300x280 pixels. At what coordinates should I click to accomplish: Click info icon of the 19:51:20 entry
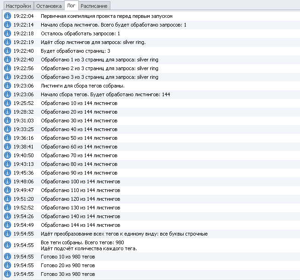click(x=7, y=199)
